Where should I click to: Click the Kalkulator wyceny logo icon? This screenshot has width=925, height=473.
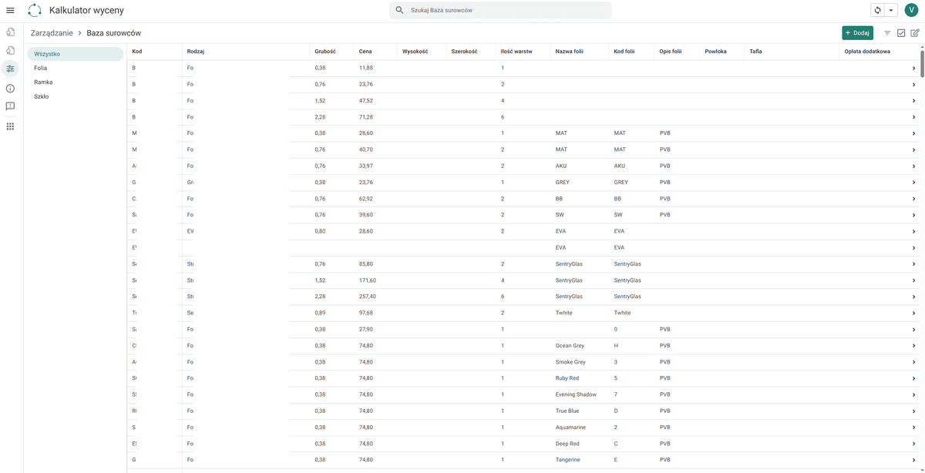click(x=35, y=11)
